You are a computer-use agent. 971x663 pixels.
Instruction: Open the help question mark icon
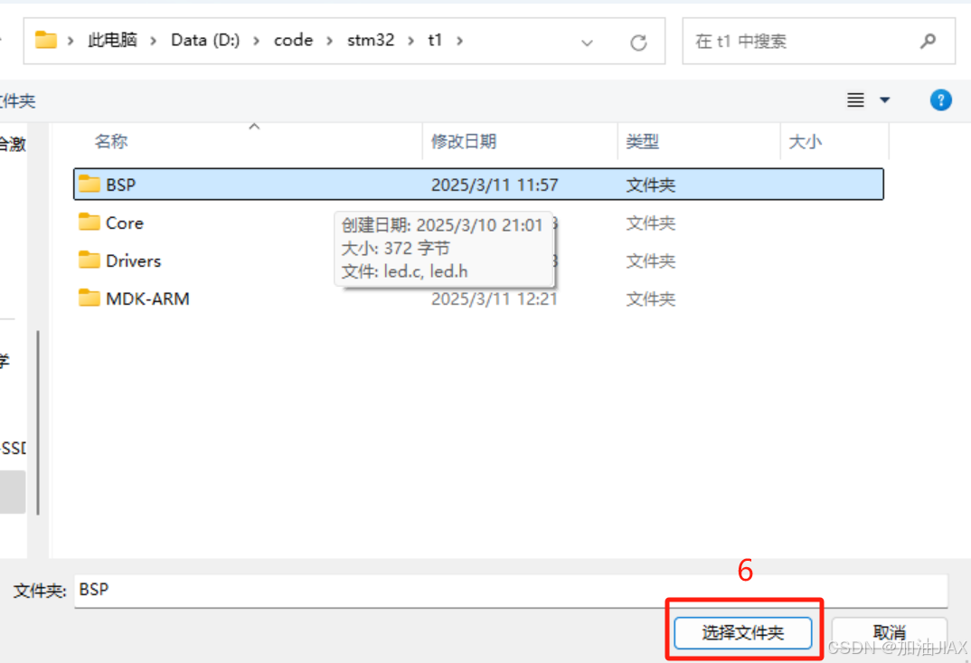point(940,99)
